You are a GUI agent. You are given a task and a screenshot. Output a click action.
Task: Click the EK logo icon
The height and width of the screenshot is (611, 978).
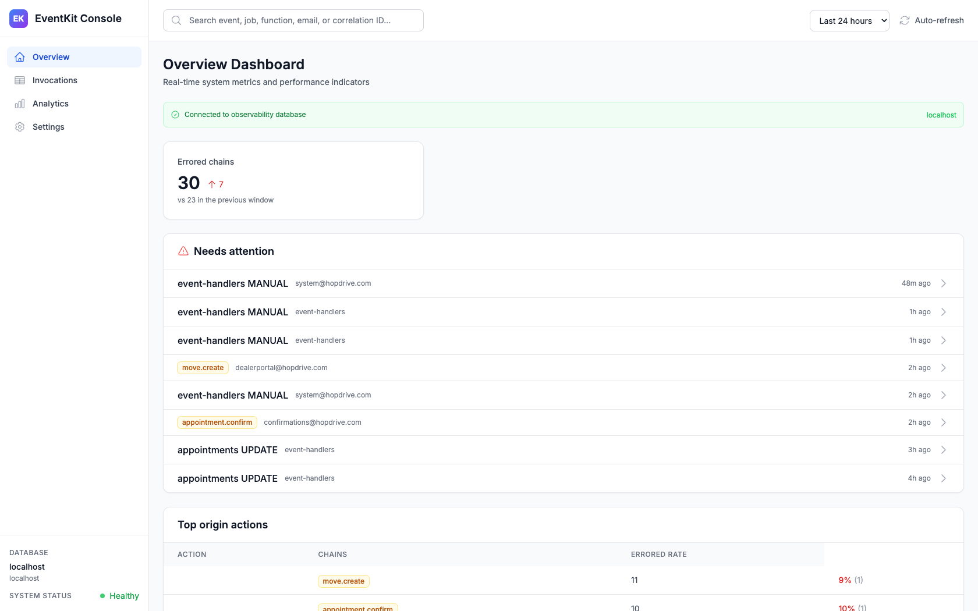tap(19, 19)
